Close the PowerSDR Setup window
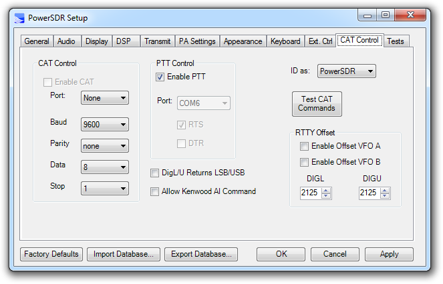 (410, 15)
